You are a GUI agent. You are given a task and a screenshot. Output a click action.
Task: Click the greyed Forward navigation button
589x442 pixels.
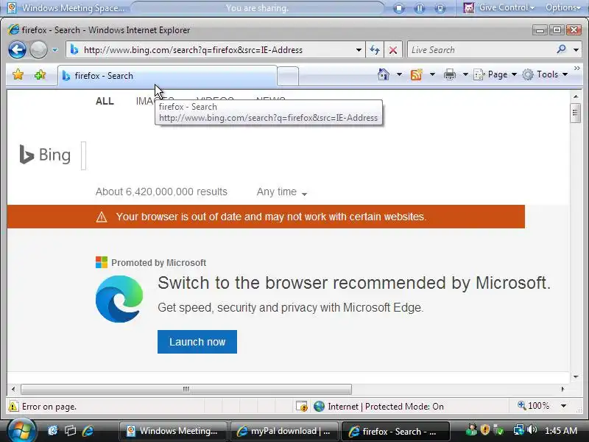point(38,49)
